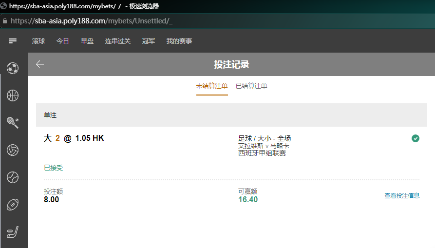
Task: Switch to the 未结算注单 tab
Action: [x=212, y=86]
